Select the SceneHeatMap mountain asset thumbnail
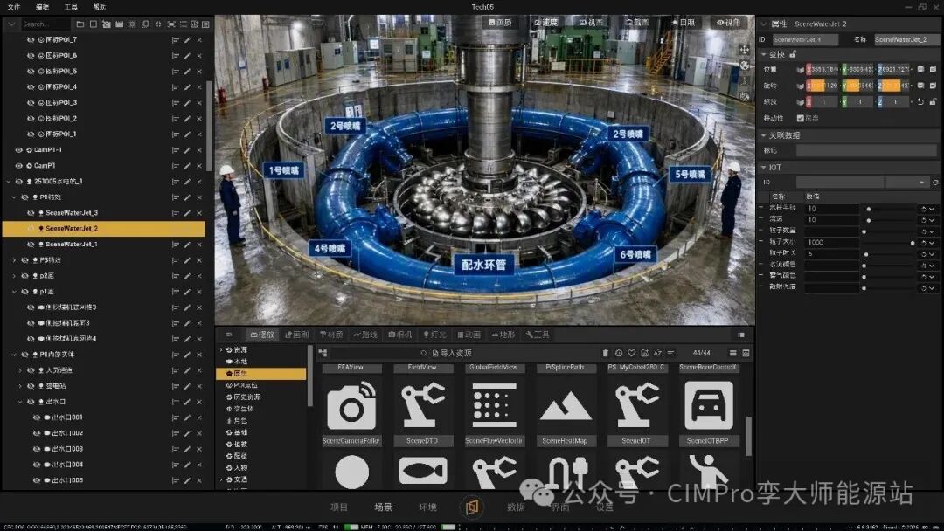Screen dimensions: 944x531 (x=566, y=406)
